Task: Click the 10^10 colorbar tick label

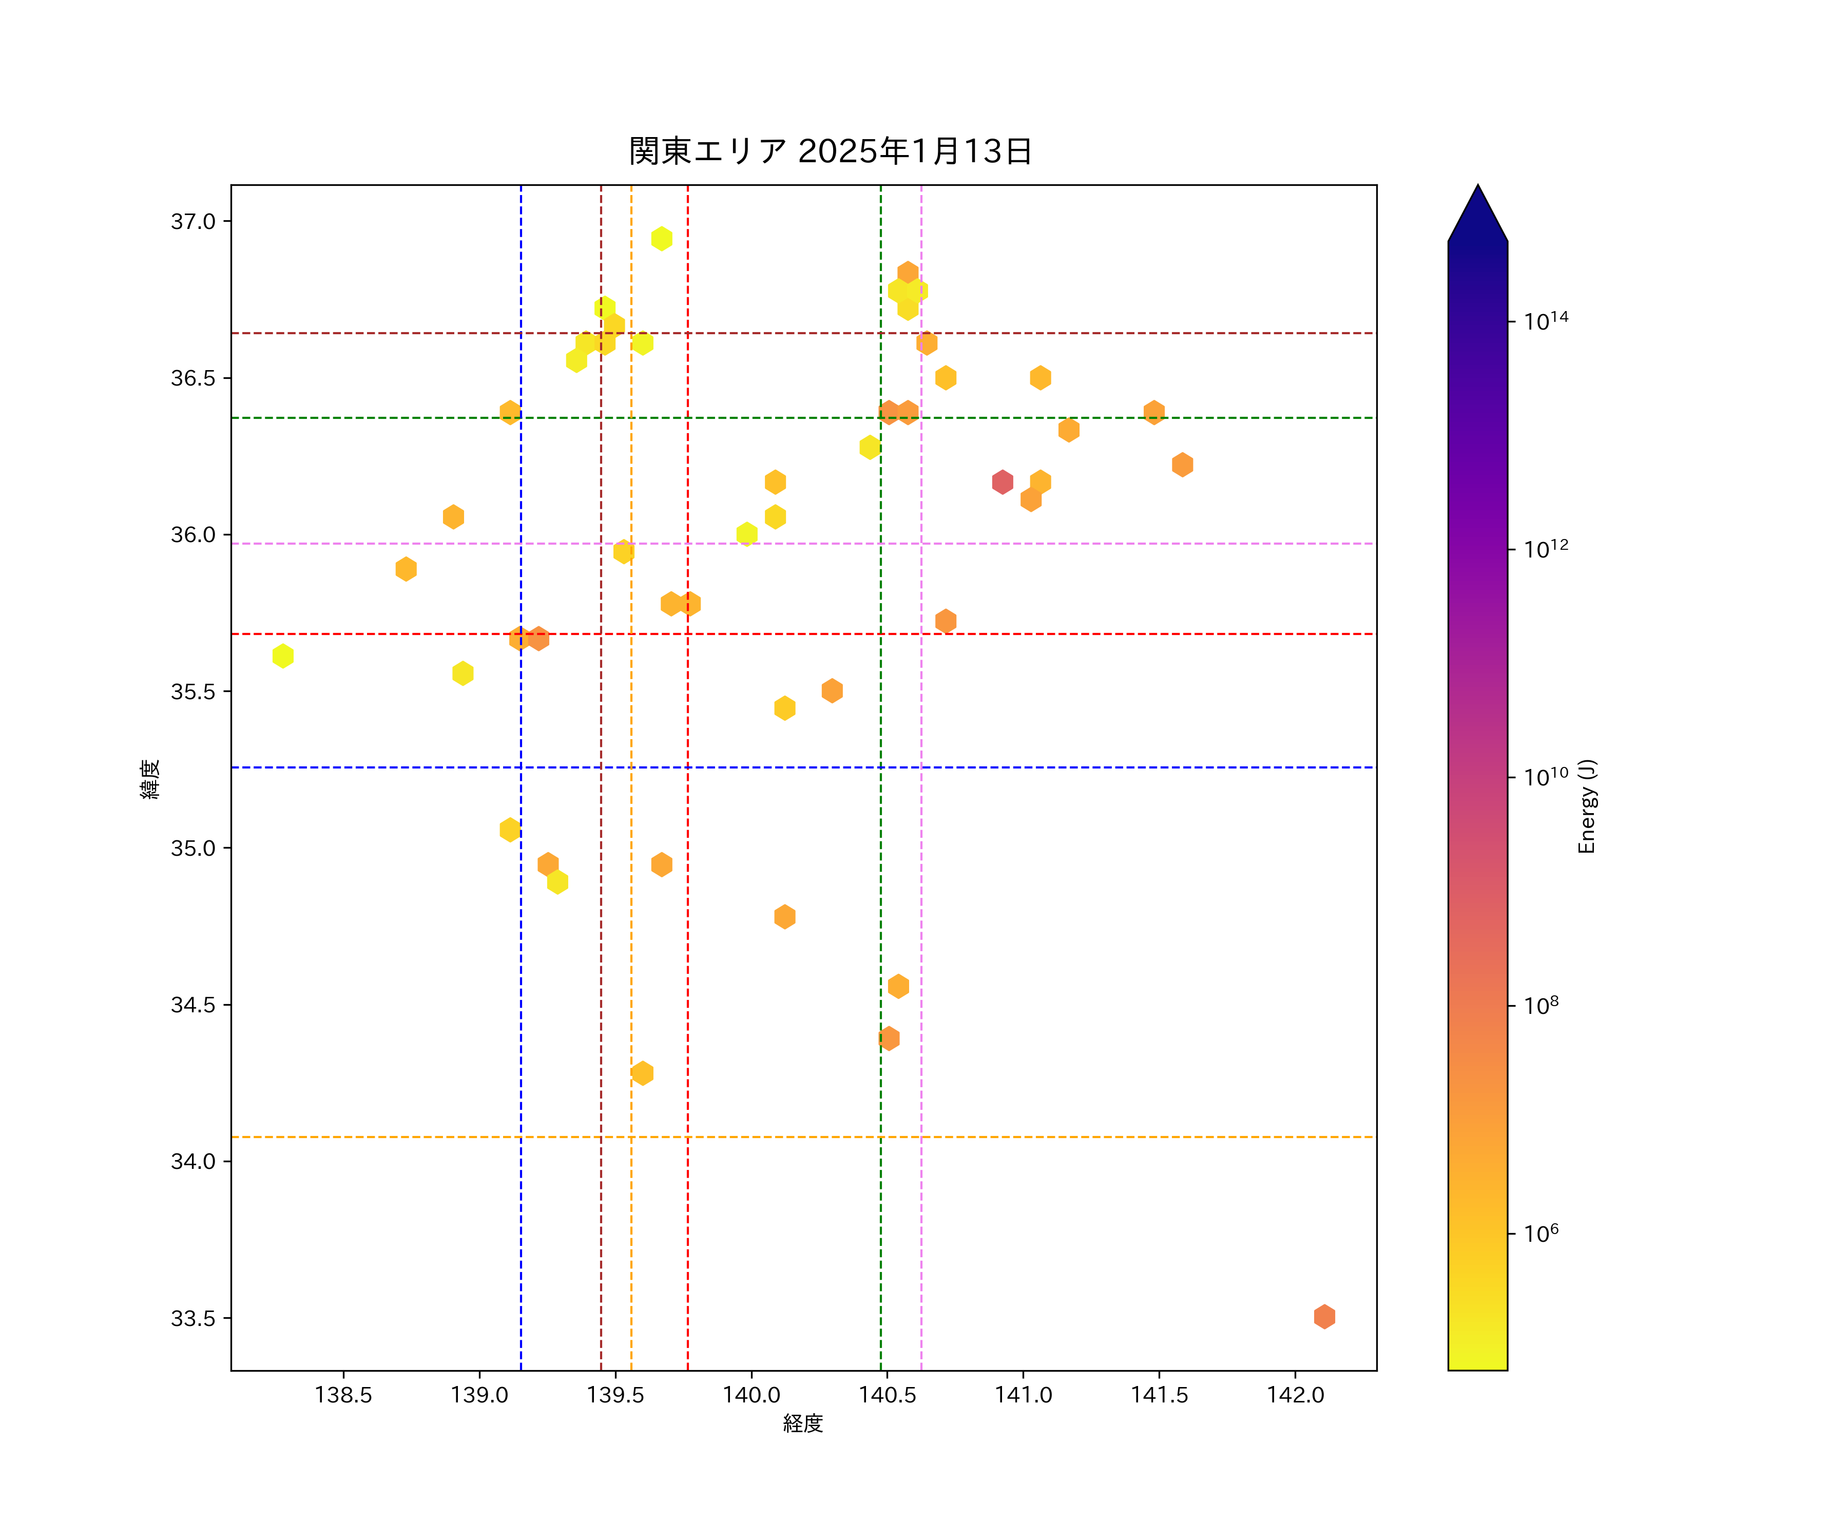Action: point(1546,777)
